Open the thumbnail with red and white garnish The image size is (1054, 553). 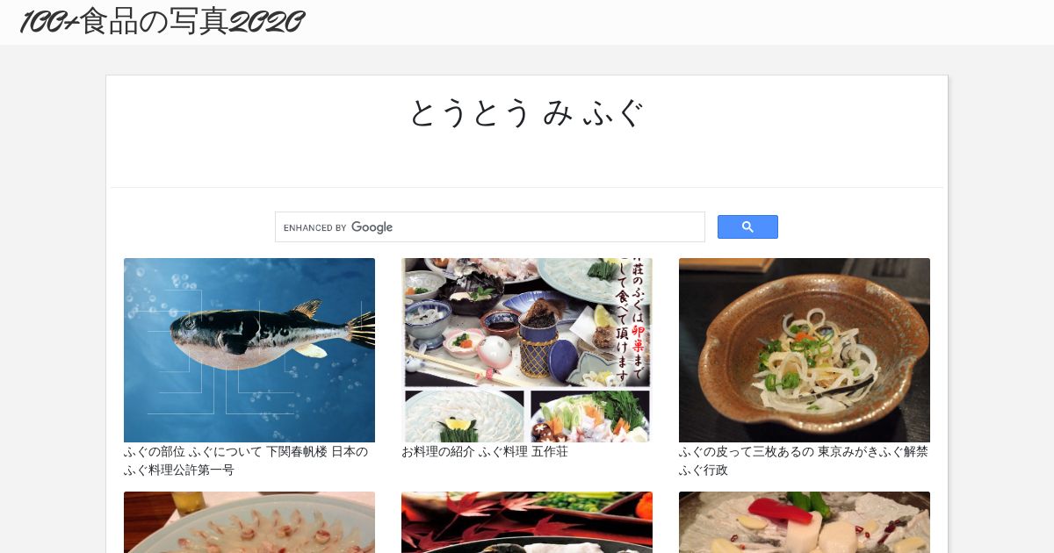[x=805, y=522]
